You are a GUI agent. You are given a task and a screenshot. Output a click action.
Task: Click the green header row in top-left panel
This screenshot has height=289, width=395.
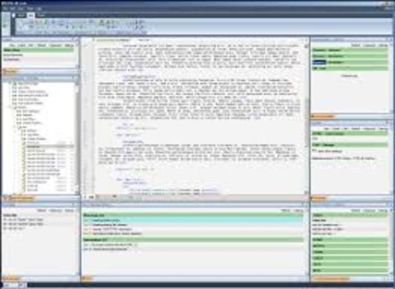[38, 50]
